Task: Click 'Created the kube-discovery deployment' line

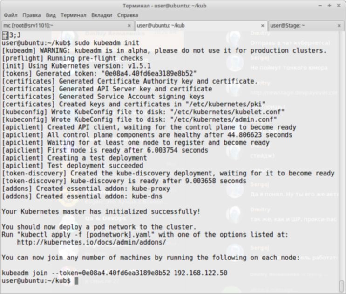Action: 168,173
